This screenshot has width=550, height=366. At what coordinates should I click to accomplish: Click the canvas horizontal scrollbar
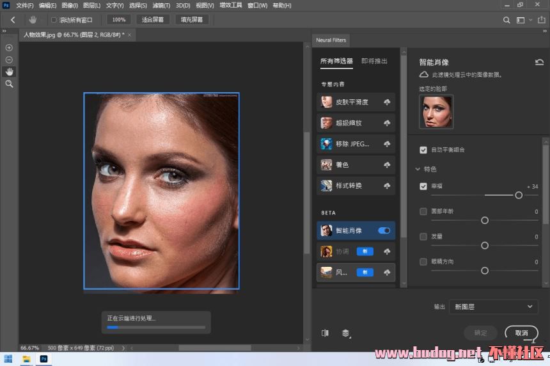[215, 348]
